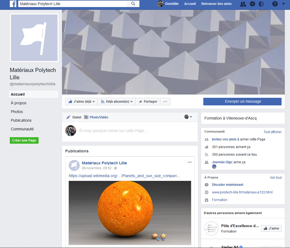Click the invite friends people icon
This screenshot has height=248, width=290.
pos(207,140)
